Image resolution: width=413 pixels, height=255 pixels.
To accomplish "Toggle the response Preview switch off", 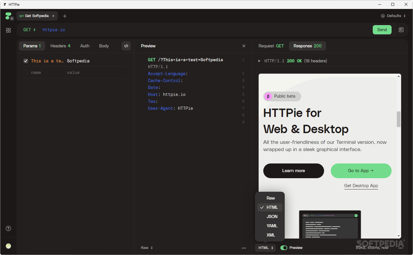I will point(284,248).
